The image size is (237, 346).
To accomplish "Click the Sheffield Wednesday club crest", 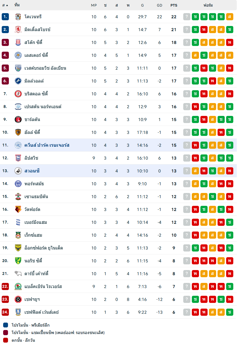I will pos(18,312).
